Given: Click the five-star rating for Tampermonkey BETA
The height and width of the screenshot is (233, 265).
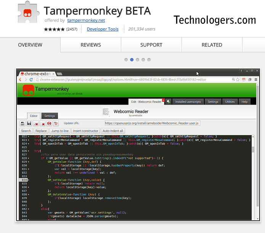Looking at the screenshot, I should point(54,29).
